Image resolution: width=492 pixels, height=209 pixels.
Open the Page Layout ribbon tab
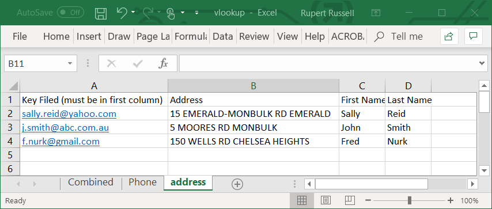tap(153, 36)
